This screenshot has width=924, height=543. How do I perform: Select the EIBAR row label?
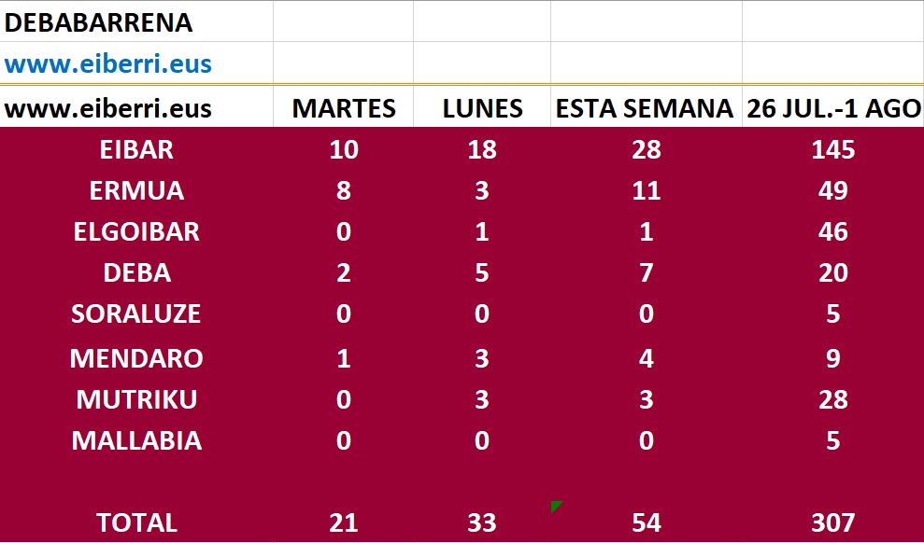click(x=136, y=149)
